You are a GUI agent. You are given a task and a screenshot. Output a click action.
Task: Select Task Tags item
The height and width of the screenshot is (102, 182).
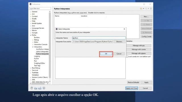(37, 65)
